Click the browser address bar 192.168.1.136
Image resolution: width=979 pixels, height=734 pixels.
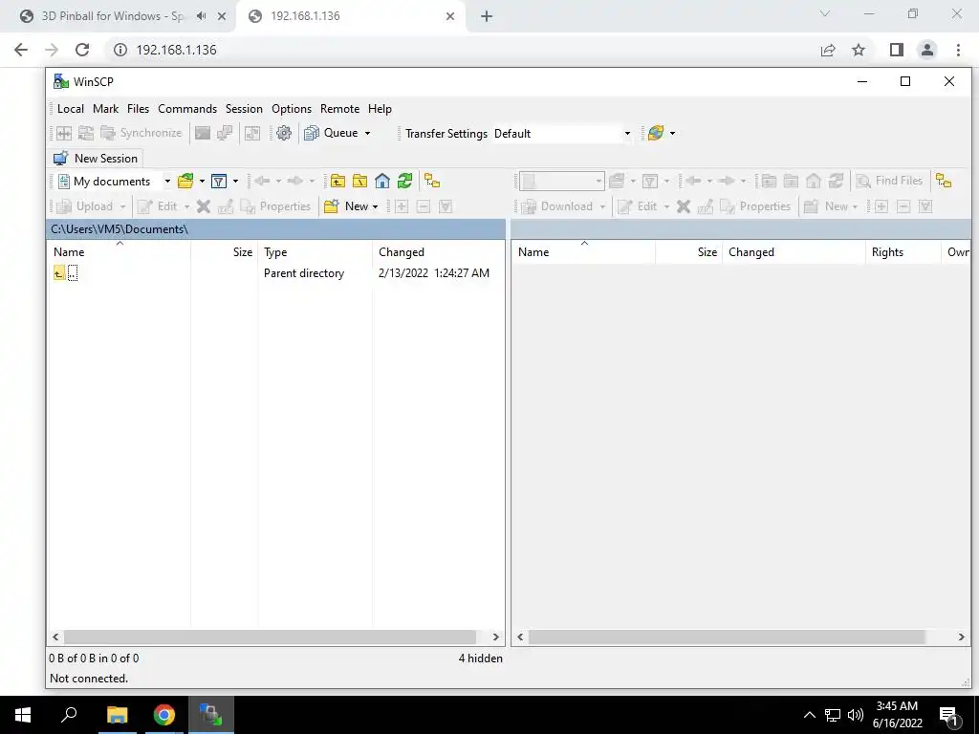click(x=462, y=50)
